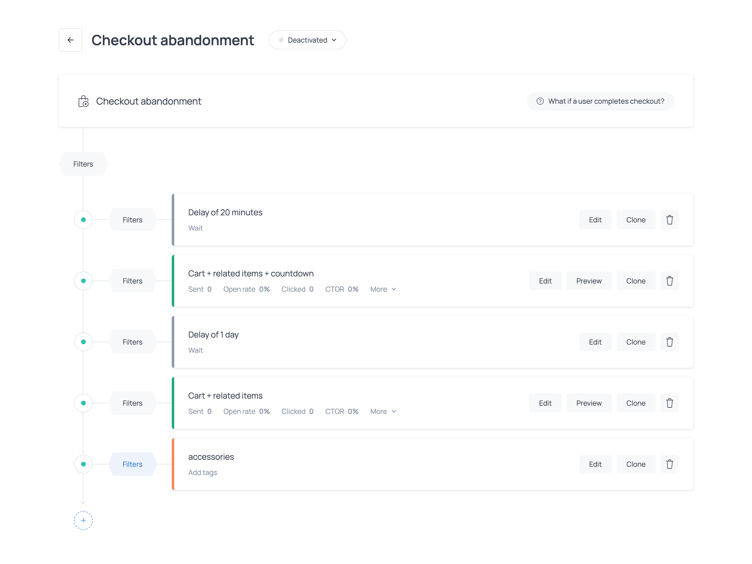
Task: Open the top-level Filters hexagon
Action: click(83, 164)
